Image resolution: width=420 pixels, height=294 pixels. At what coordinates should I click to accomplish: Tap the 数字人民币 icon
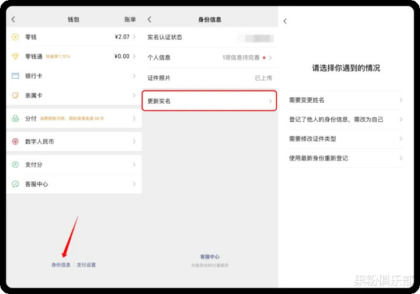(x=15, y=141)
